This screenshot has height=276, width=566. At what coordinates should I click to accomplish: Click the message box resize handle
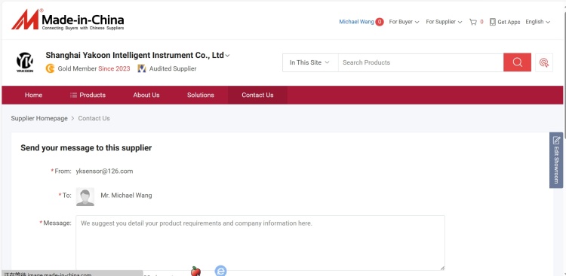click(442, 268)
